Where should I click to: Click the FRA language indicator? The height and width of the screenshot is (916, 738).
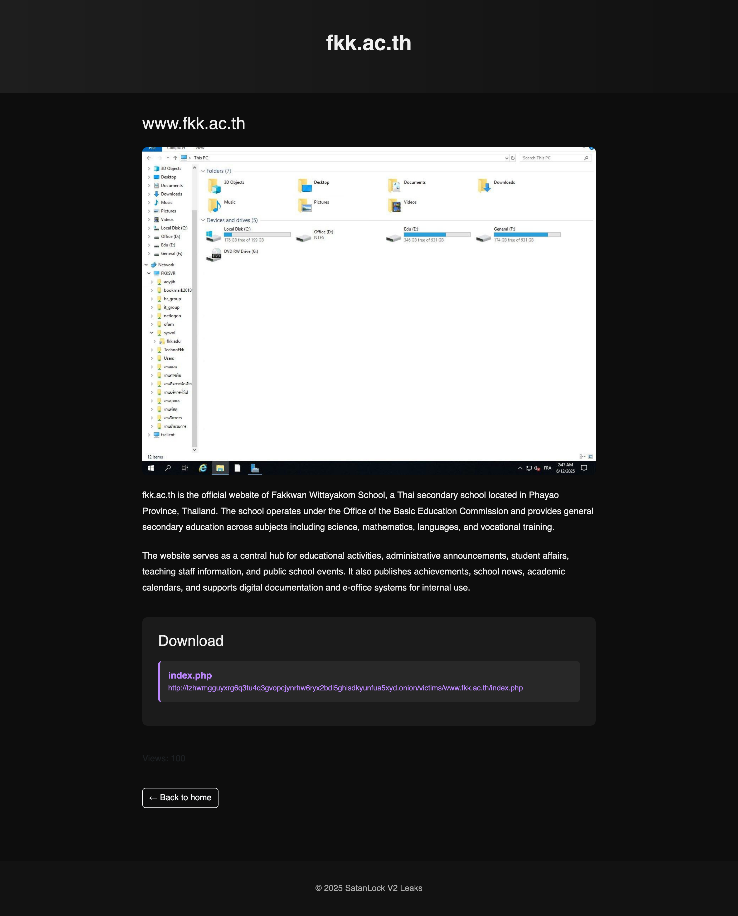[x=547, y=468]
